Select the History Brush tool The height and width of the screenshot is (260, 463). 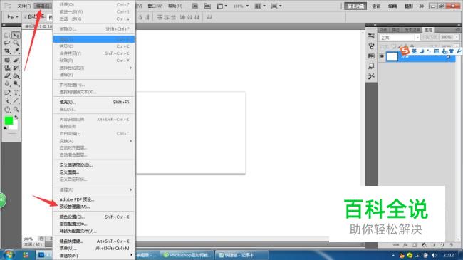coord(16,68)
